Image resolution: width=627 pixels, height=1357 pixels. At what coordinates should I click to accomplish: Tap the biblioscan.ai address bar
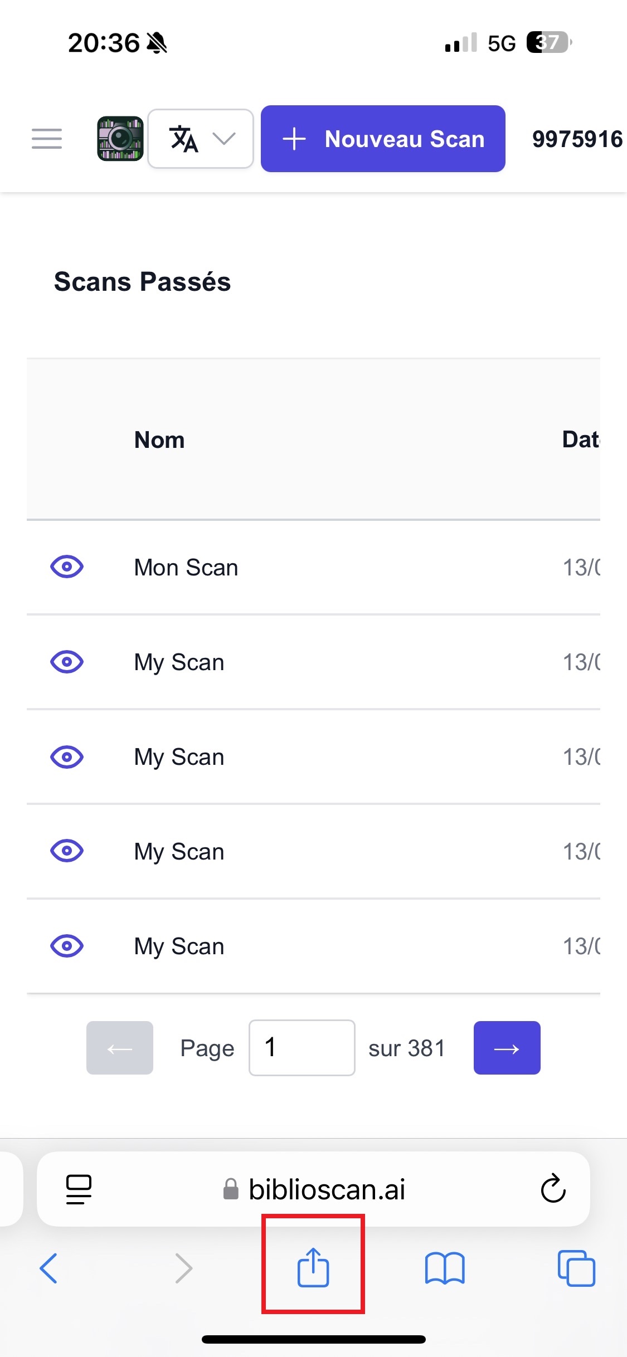326,1189
